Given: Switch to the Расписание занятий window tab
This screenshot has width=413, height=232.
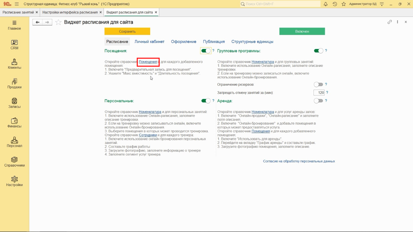Looking at the screenshot, I should coord(18,12).
